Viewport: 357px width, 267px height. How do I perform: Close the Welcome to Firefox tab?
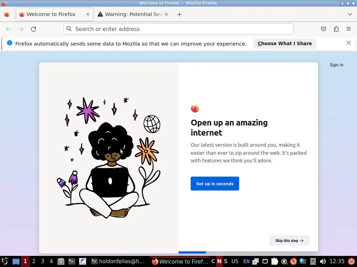[x=88, y=14]
